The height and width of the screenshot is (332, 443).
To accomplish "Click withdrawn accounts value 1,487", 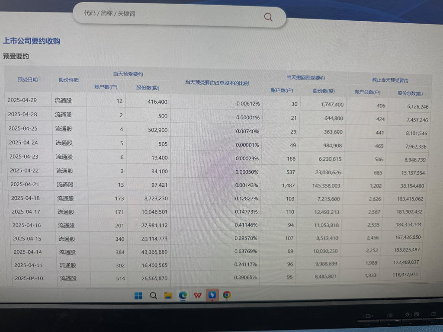I will (288, 185).
